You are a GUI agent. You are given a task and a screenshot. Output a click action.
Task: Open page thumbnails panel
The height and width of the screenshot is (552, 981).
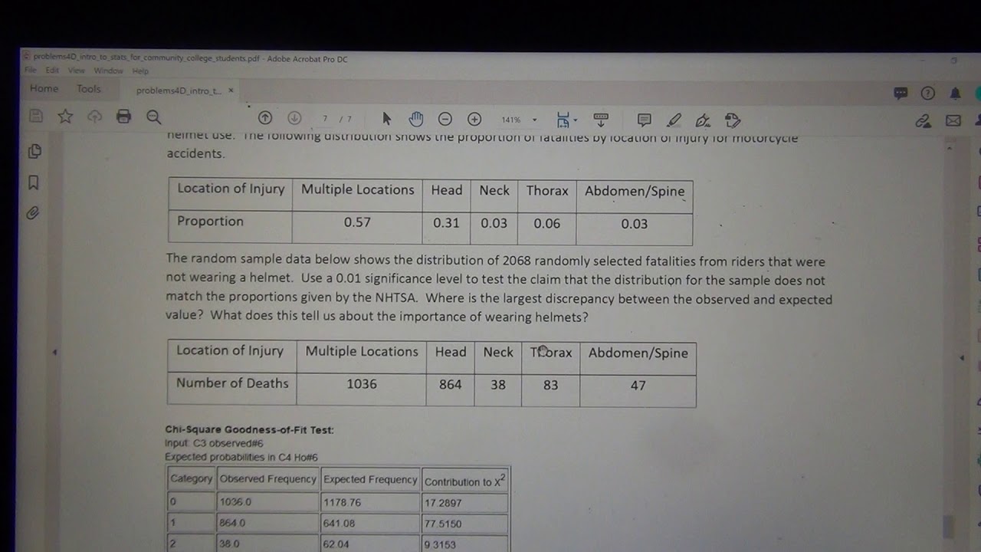pyautogui.click(x=34, y=152)
